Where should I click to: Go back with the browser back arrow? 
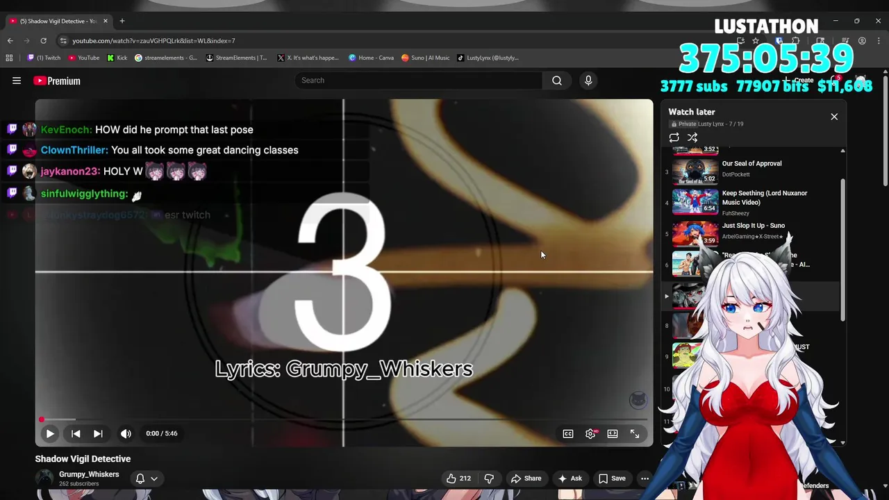click(x=10, y=41)
